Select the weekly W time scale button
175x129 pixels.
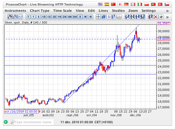tap(85, 17)
